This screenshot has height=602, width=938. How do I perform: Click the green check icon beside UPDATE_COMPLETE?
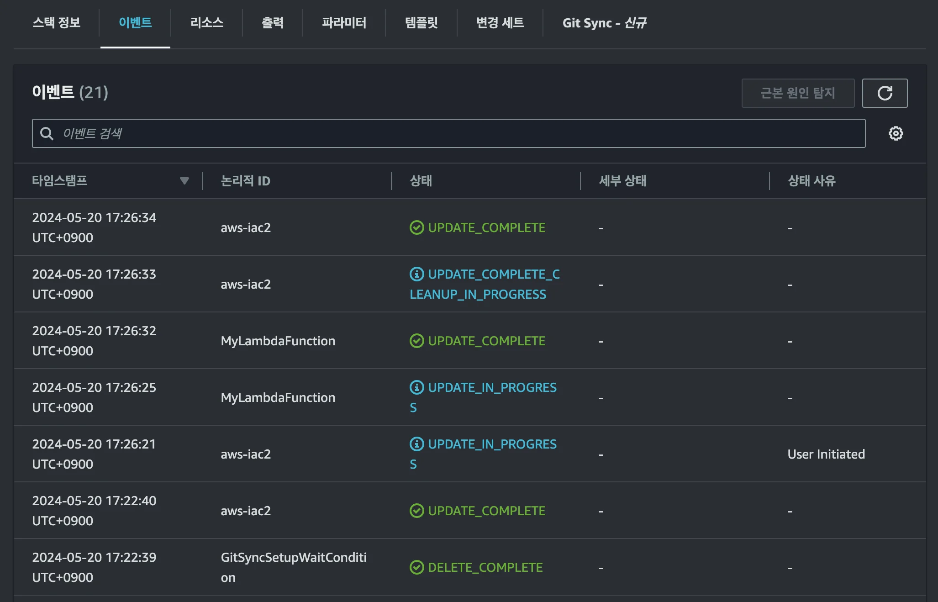416,227
